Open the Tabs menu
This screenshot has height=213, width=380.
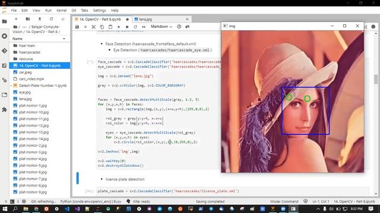(x=84, y=11)
